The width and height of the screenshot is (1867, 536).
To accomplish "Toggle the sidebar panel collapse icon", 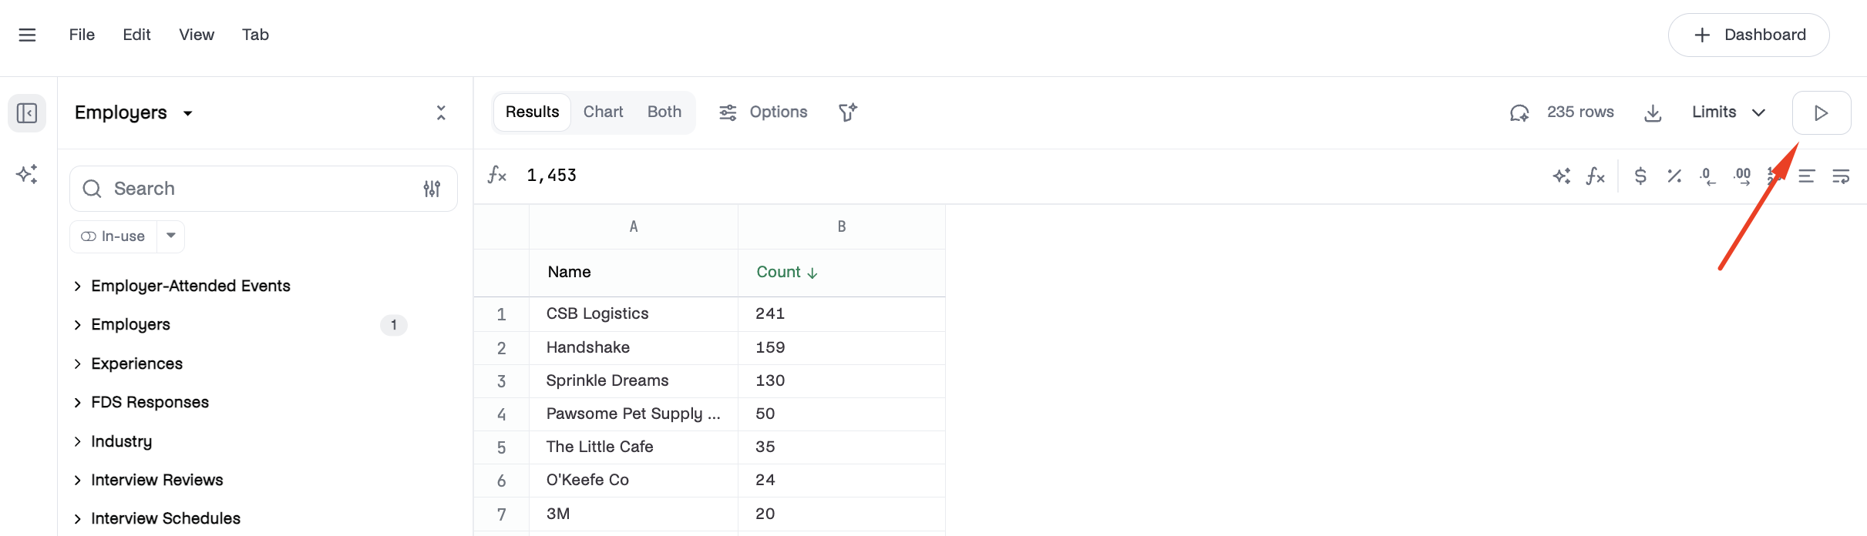I will point(27,113).
